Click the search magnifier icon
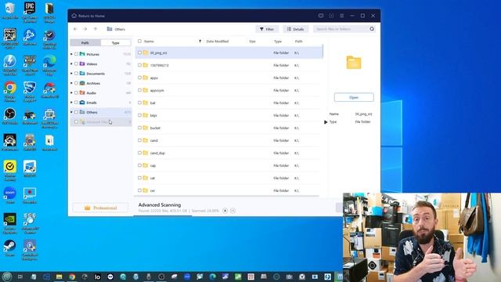This screenshot has width=501, height=282. [372, 29]
